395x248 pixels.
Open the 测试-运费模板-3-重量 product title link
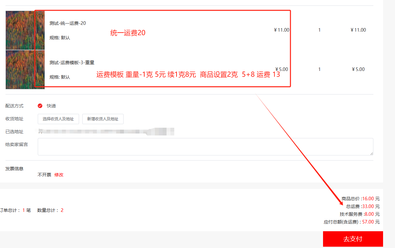coord(72,63)
